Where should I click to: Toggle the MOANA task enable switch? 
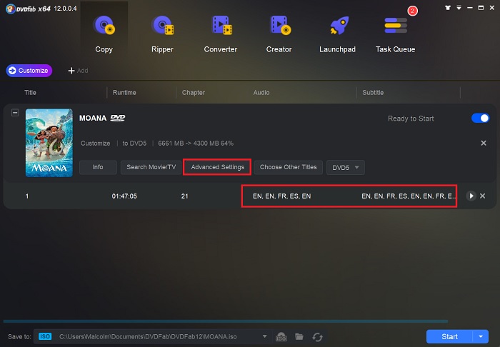point(480,119)
